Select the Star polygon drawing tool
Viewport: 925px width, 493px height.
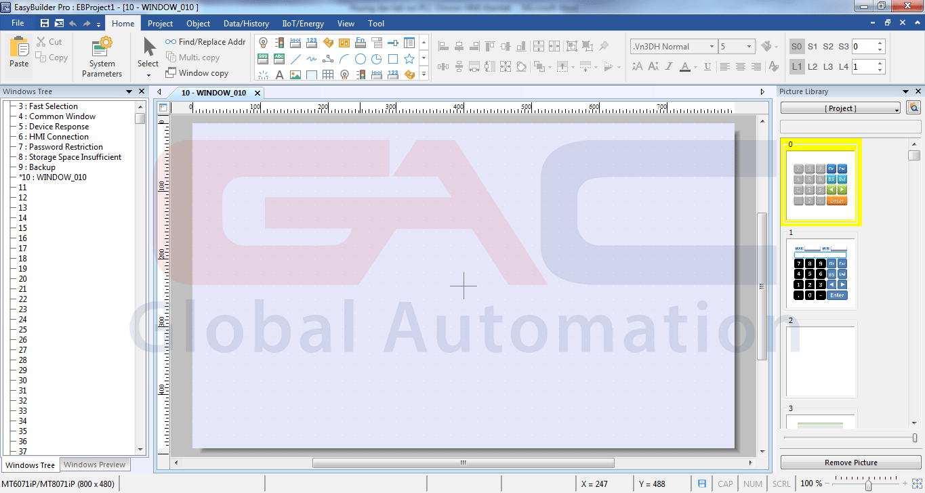click(x=409, y=59)
